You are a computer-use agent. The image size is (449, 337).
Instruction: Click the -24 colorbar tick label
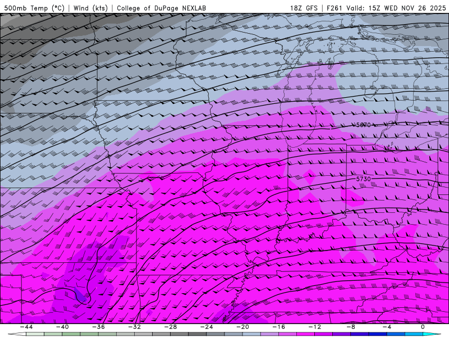point(207,327)
